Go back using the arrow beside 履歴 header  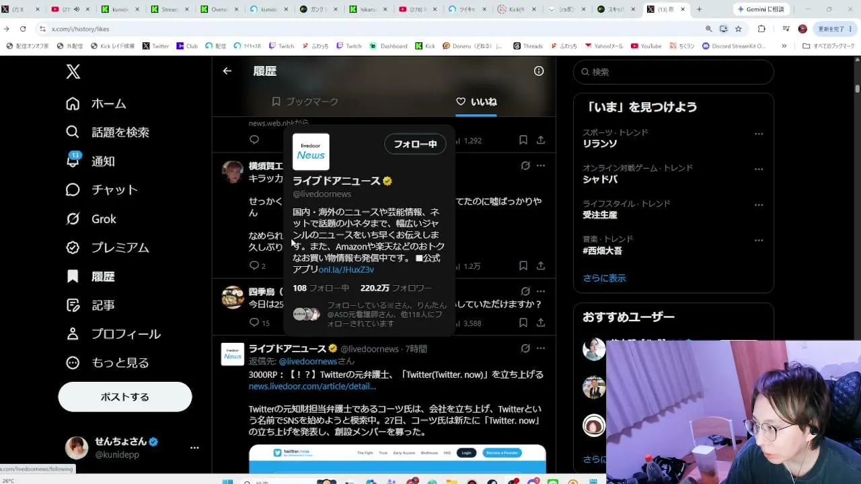coord(227,71)
